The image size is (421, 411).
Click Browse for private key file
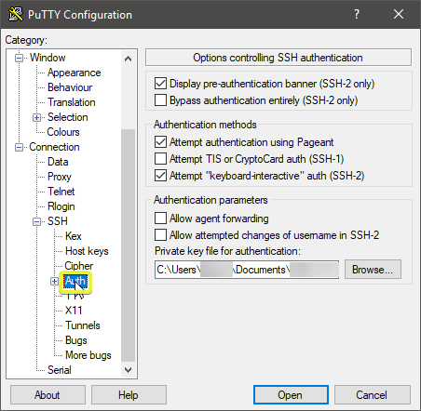(373, 270)
